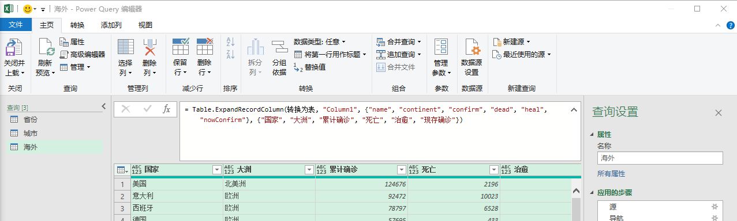Switch to the 主页 (Home) tab
The image size is (737, 221).
(46, 25)
